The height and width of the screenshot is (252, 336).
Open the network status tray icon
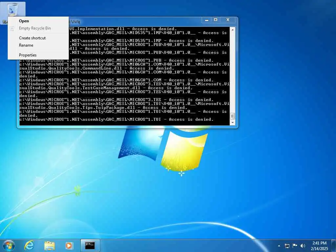pos(287,246)
